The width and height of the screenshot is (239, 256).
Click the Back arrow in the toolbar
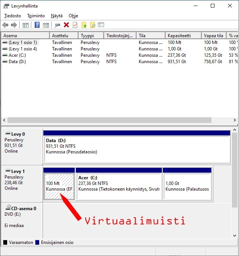(x=5, y=25)
